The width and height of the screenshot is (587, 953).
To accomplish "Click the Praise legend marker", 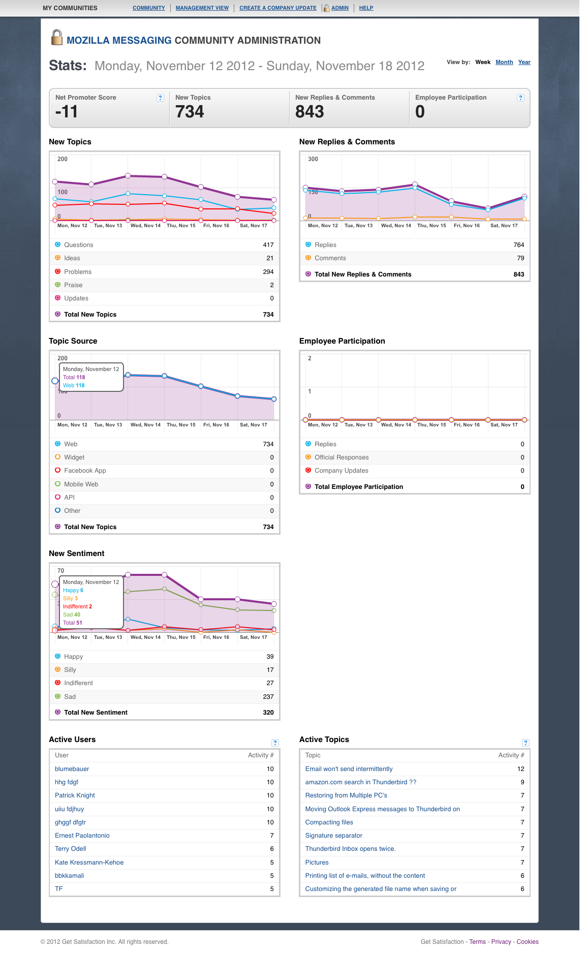I will pyautogui.click(x=57, y=285).
